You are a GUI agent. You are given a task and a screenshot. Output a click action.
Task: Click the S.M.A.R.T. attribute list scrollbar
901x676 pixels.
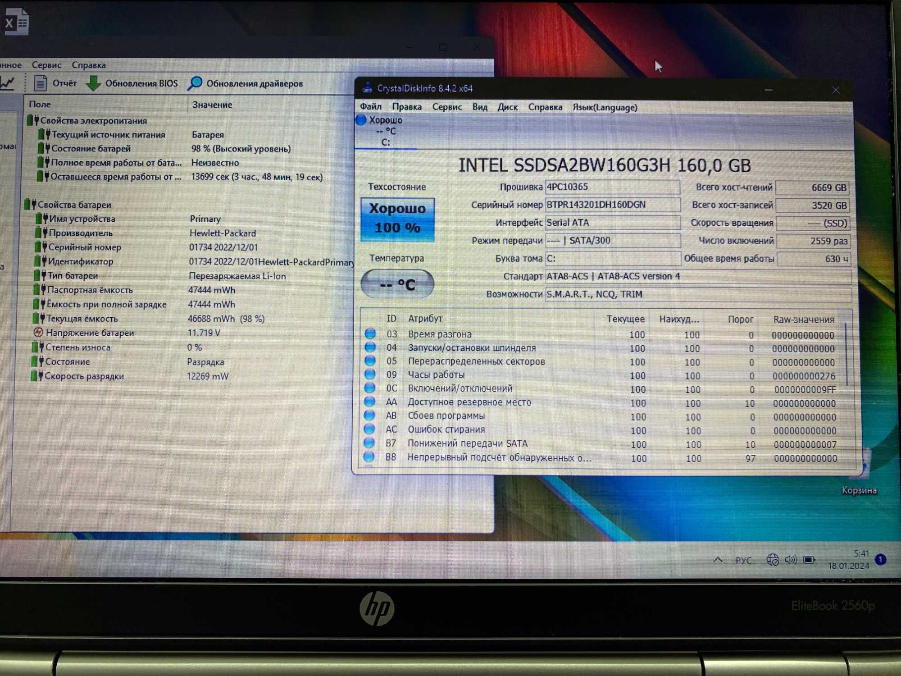click(847, 354)
